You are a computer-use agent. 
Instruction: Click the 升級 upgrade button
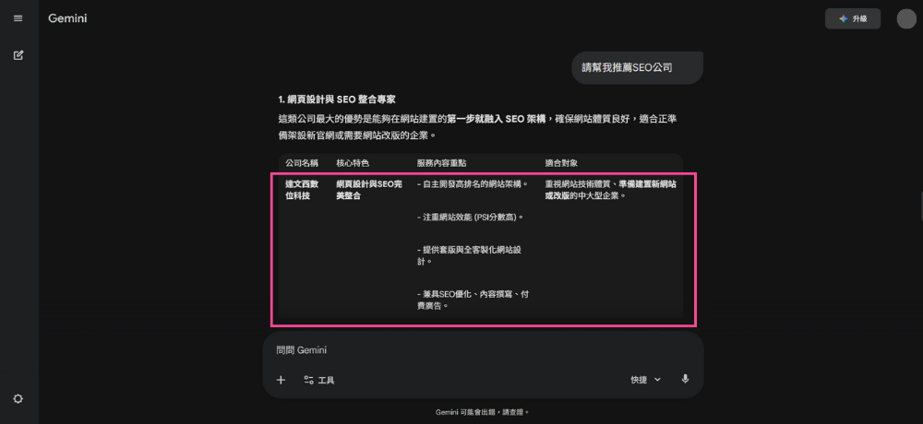click(853, 18)
